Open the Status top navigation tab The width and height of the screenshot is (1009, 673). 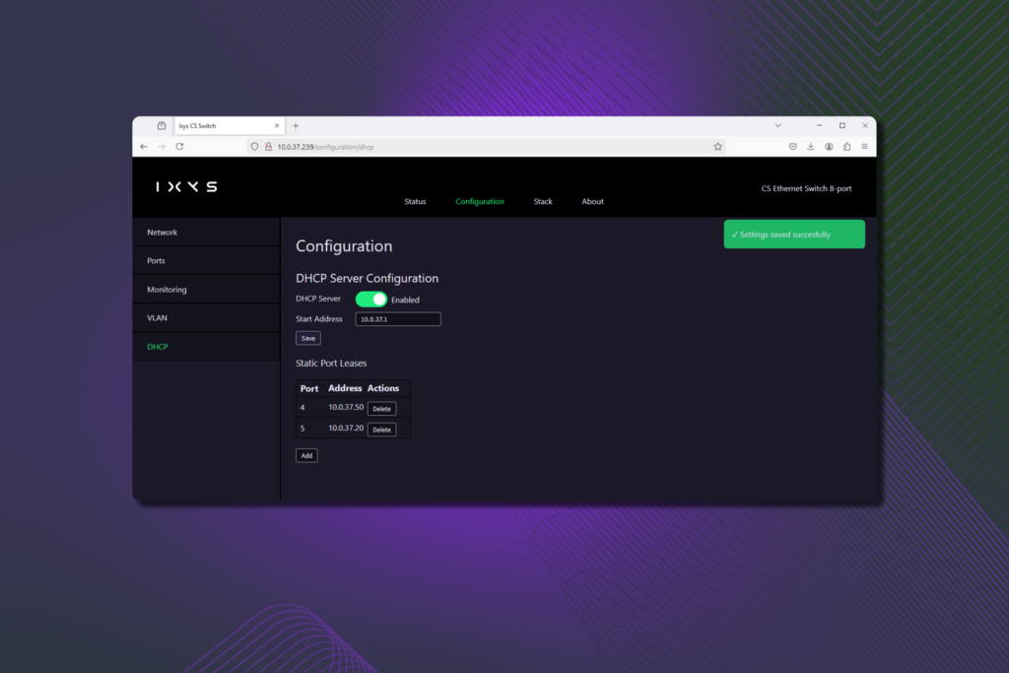[x=415, y=201]
